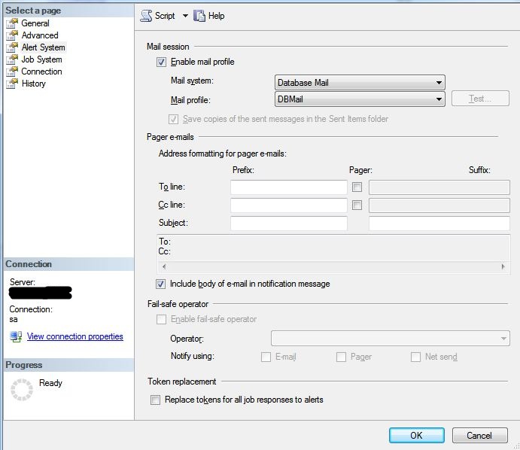The width and height of the screenshot is (520, 450).
Task: Click the To line prefix field
Action: pyautogui.click(x=289, y=187)
